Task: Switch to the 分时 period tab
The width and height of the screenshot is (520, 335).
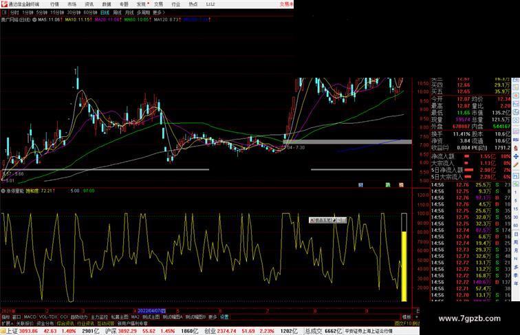Action: pyautogui.click(x=14, y=12)
